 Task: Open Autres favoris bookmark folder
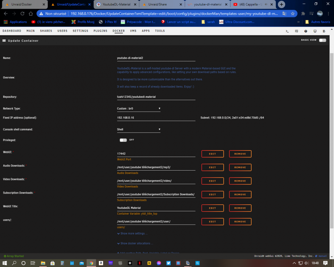coord(318,22)
